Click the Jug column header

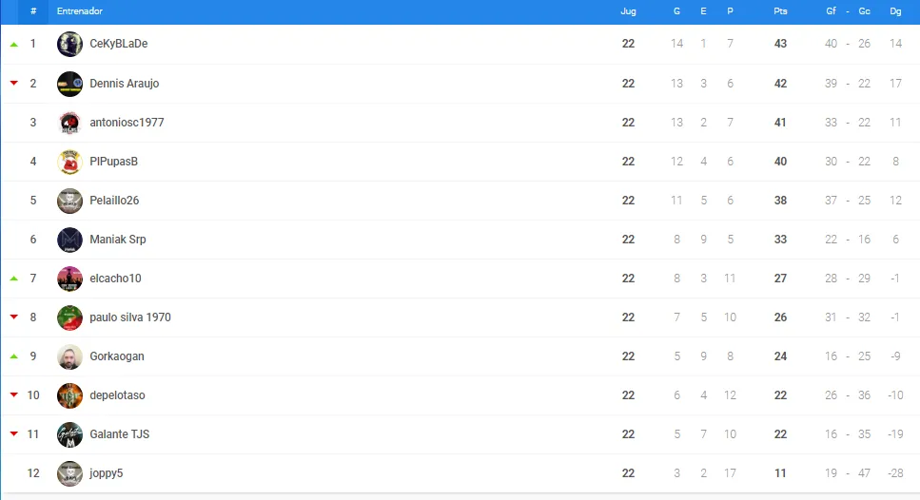(628, 11)
